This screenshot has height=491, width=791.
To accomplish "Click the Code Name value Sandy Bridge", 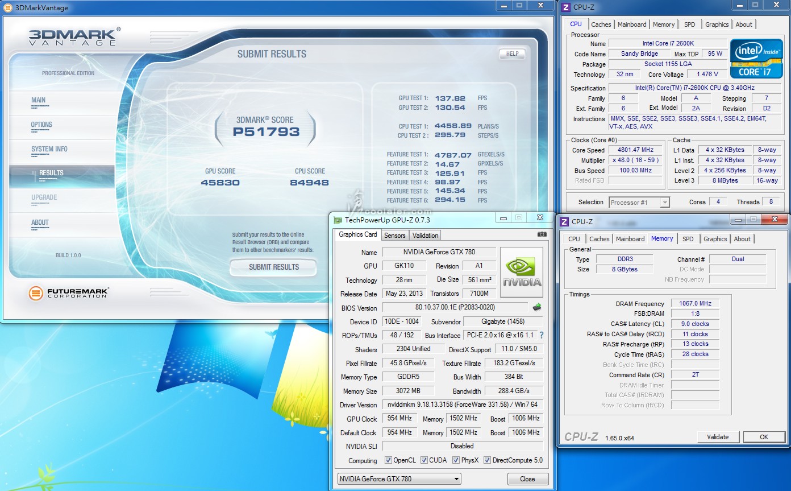I will tap(639, 53).
